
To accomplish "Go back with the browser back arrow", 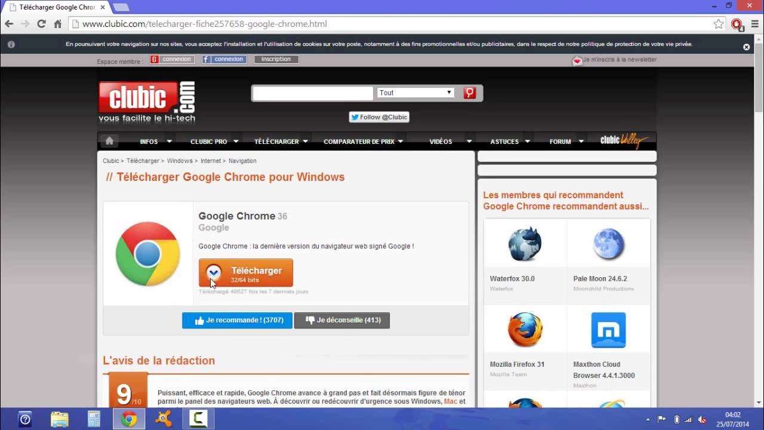I will (x=9, y=24).
